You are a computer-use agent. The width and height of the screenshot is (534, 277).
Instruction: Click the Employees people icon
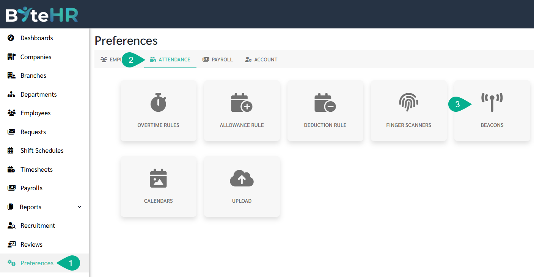(x=11, y=113)
